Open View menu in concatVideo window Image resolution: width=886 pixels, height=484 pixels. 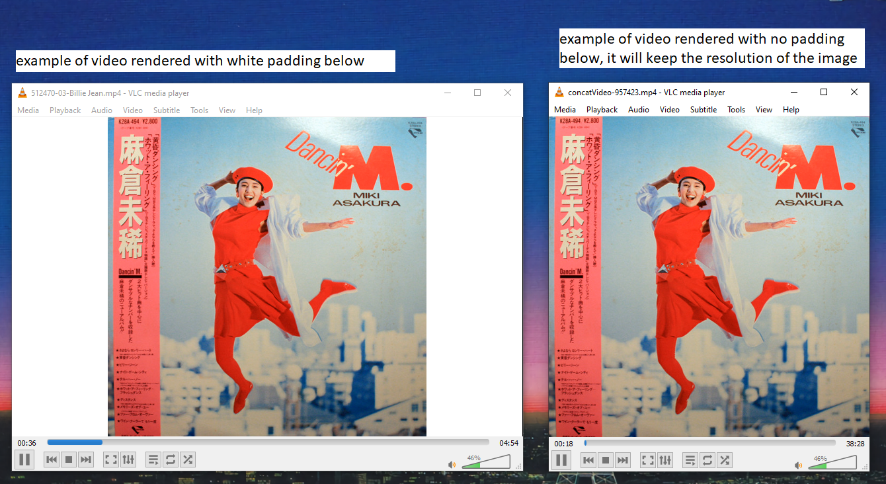point(764,110)
